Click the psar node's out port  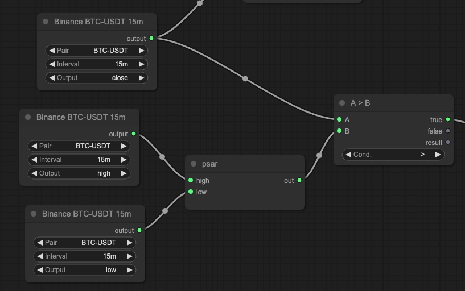click(x=299, y=180)
